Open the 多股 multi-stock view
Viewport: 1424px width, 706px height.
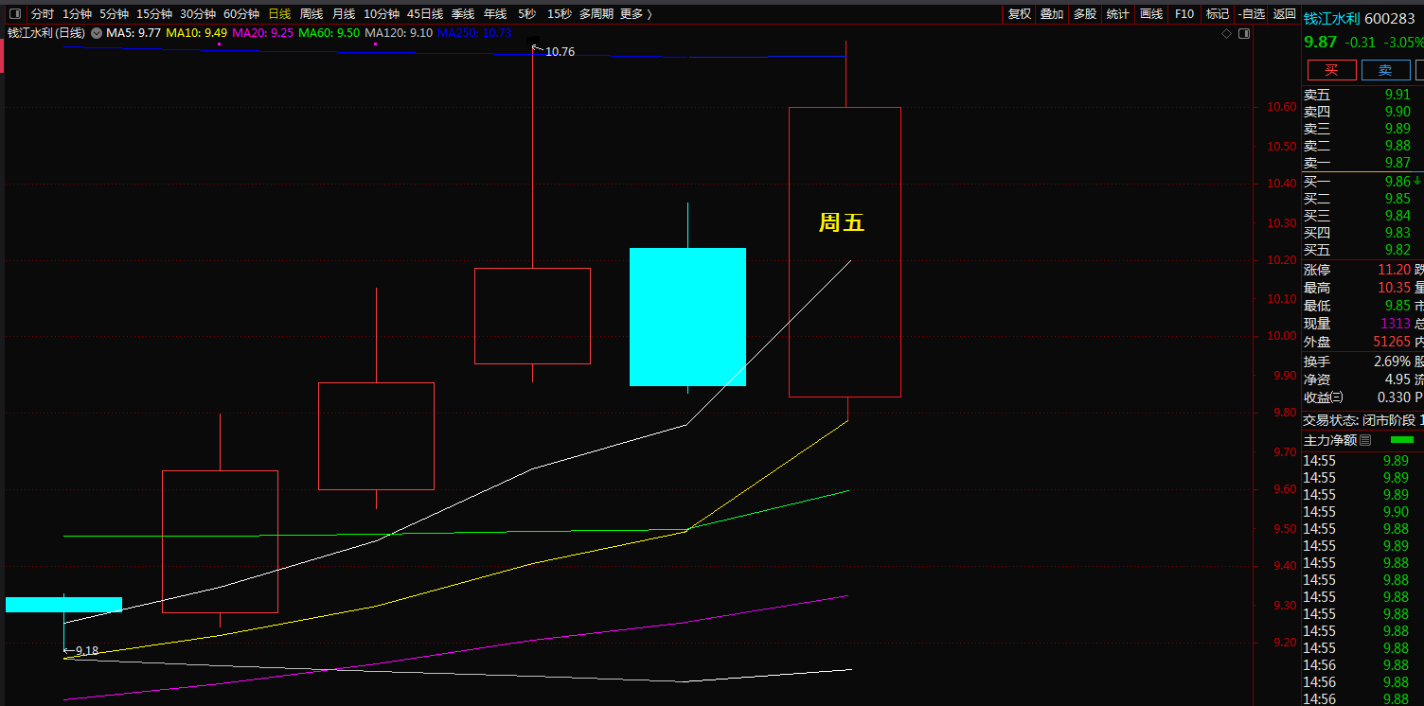click(x=1085, y=14)
